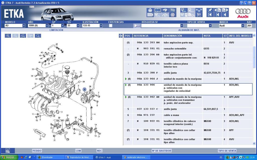
Task: Open the Marca Audi dropdown
Action: [x=243, y=26]
